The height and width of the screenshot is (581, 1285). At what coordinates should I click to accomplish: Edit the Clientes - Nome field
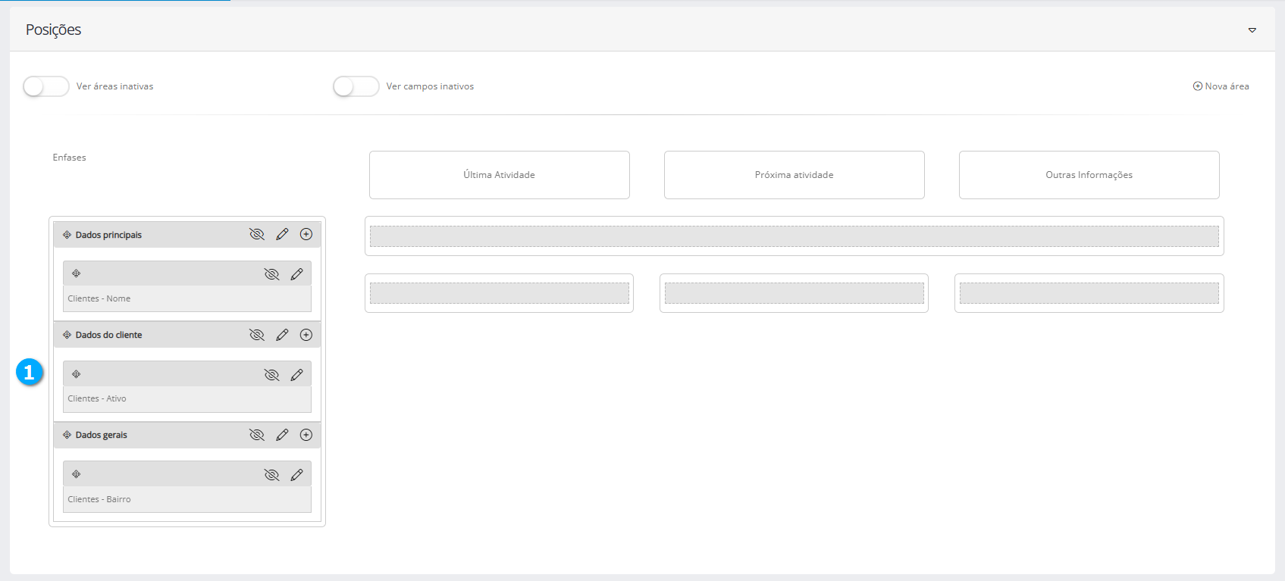pos(296,274)
